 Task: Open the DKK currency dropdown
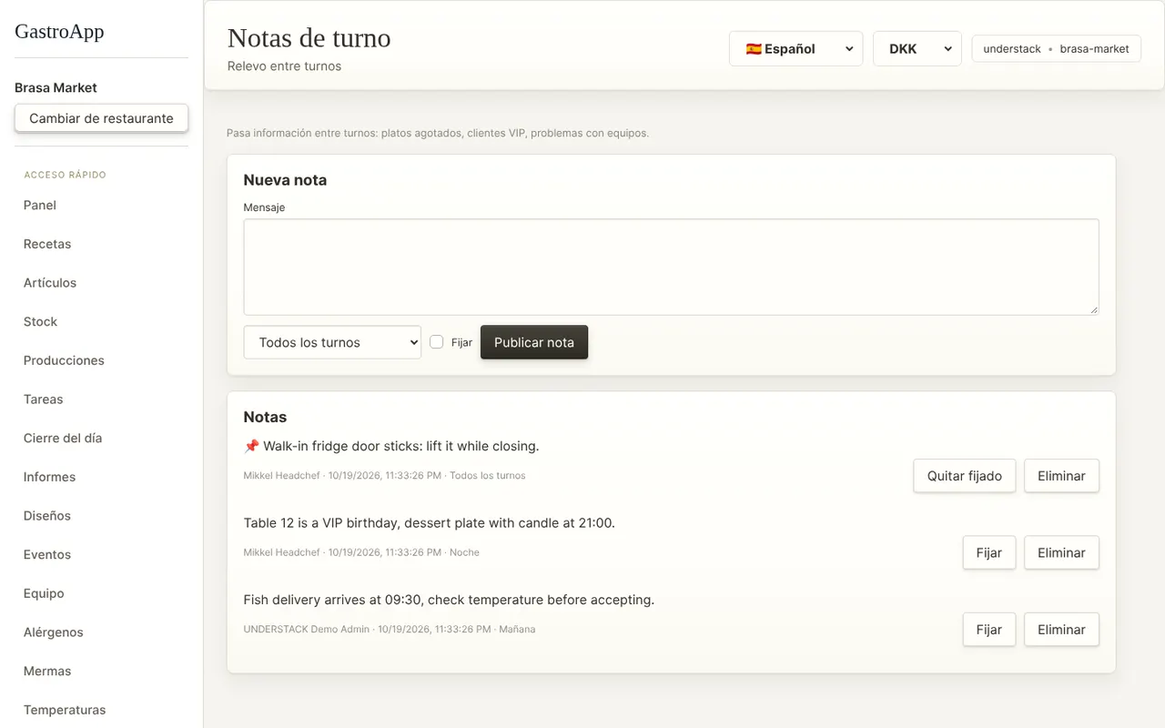[917, 49]
